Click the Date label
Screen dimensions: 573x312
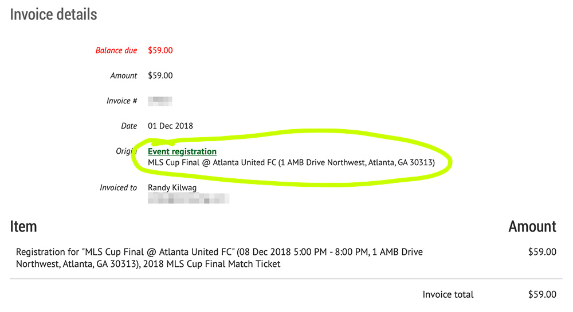tap(129, 126)
